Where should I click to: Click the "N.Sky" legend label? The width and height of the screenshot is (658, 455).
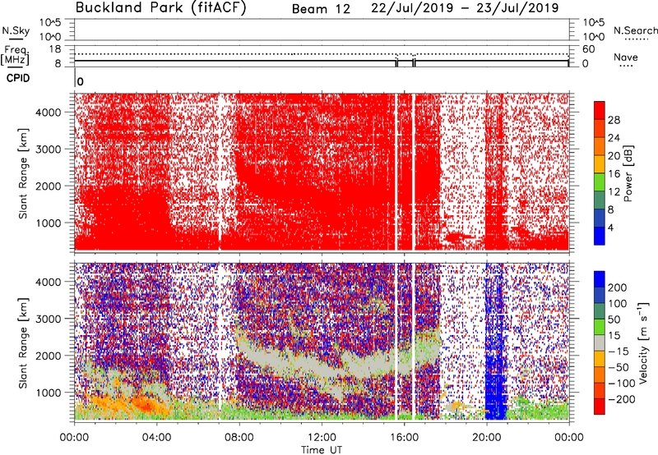(16, 30)
